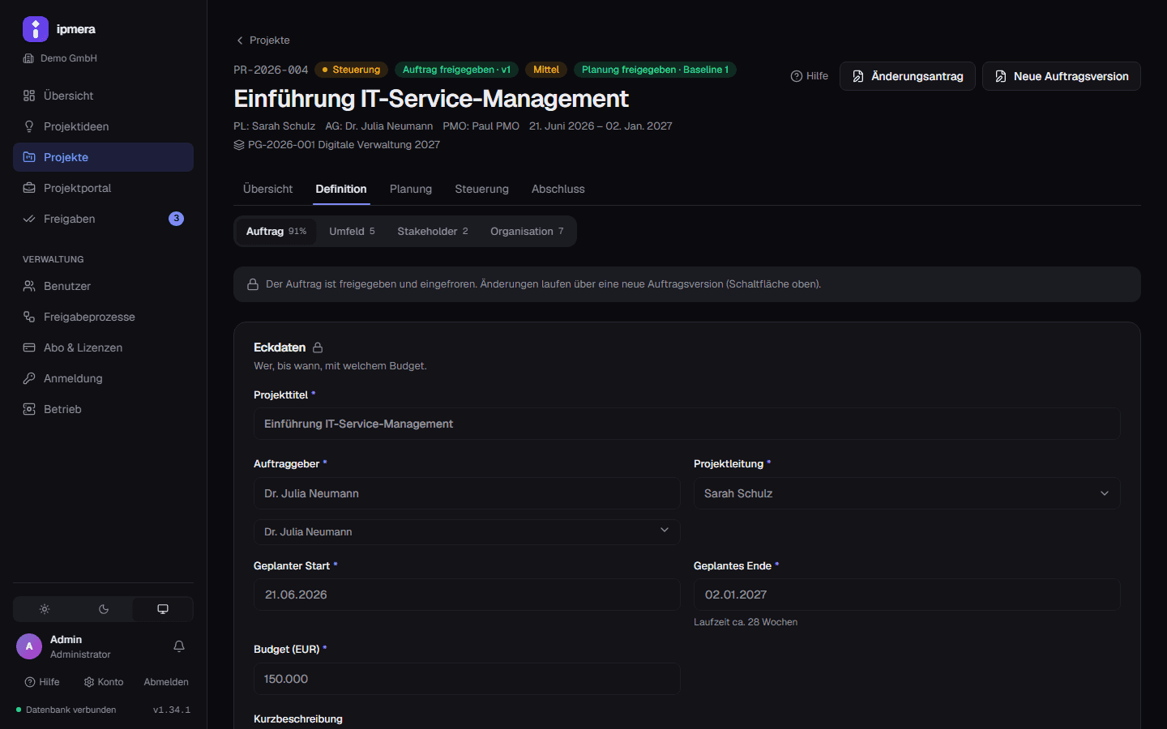The width and height of the screenshot is (1167, 729).
Task: Click the Geplantes Ende date field
Action: pos(907,595)
